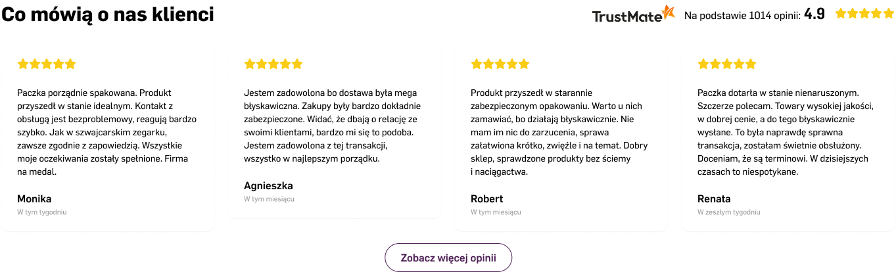Click "Na podstawie 1014 opinii" text
The width and height of the screenshot is (896, 272).
(742, 14)
